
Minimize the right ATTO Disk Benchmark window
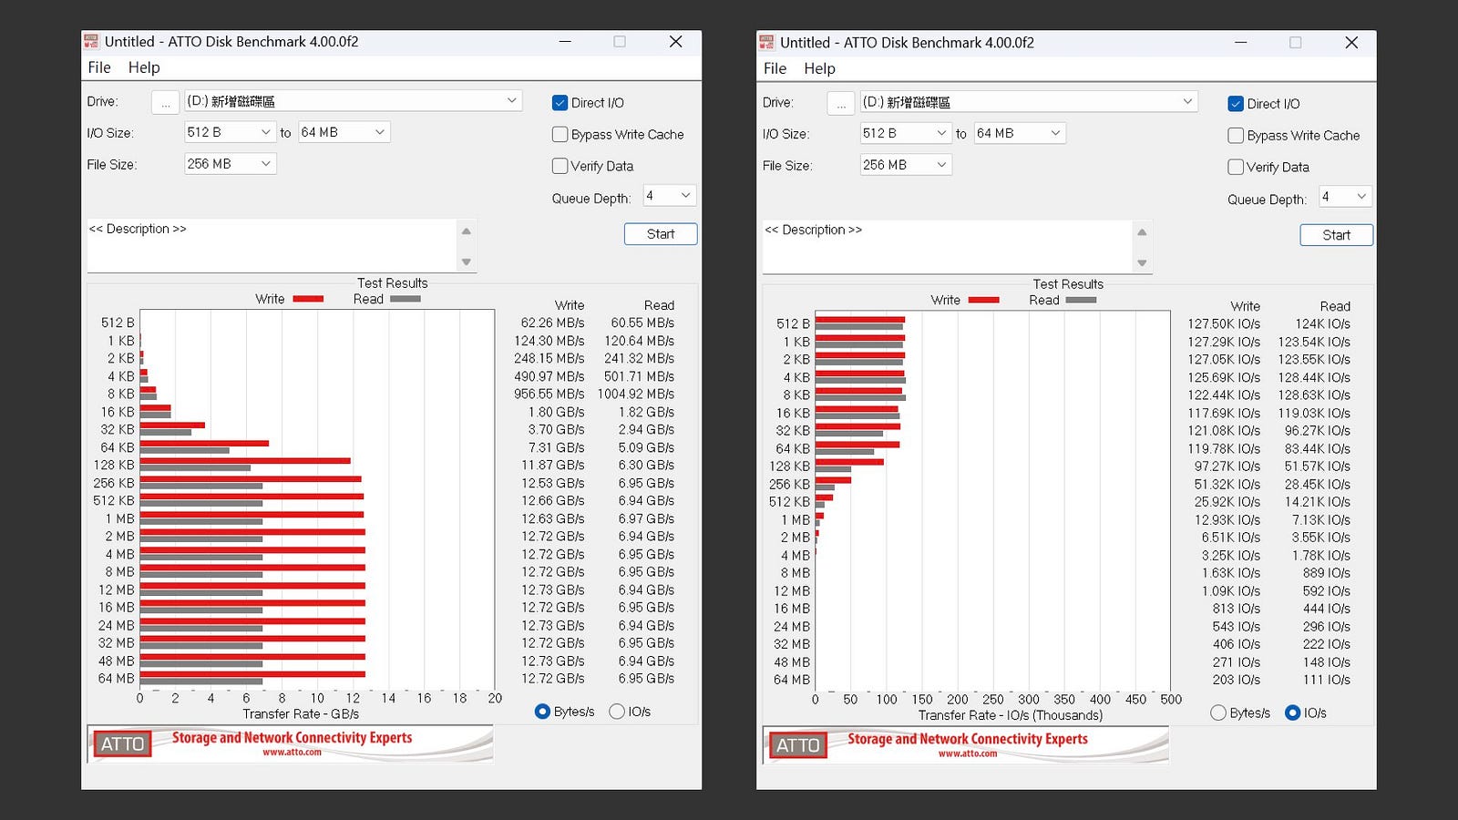(1240, 42)
